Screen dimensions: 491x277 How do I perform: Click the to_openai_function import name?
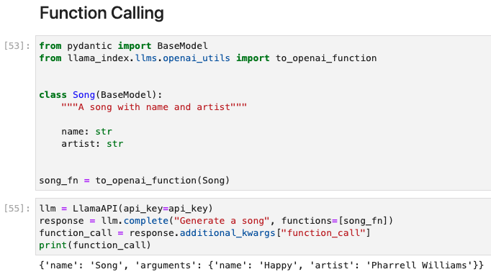coord(326,58)
